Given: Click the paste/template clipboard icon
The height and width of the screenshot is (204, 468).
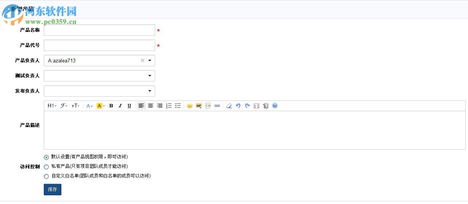Looking at the screenshot, I should click(266, 106).
